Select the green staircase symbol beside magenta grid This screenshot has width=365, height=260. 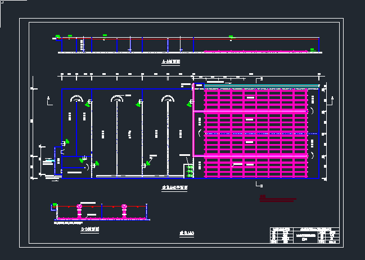190,168
